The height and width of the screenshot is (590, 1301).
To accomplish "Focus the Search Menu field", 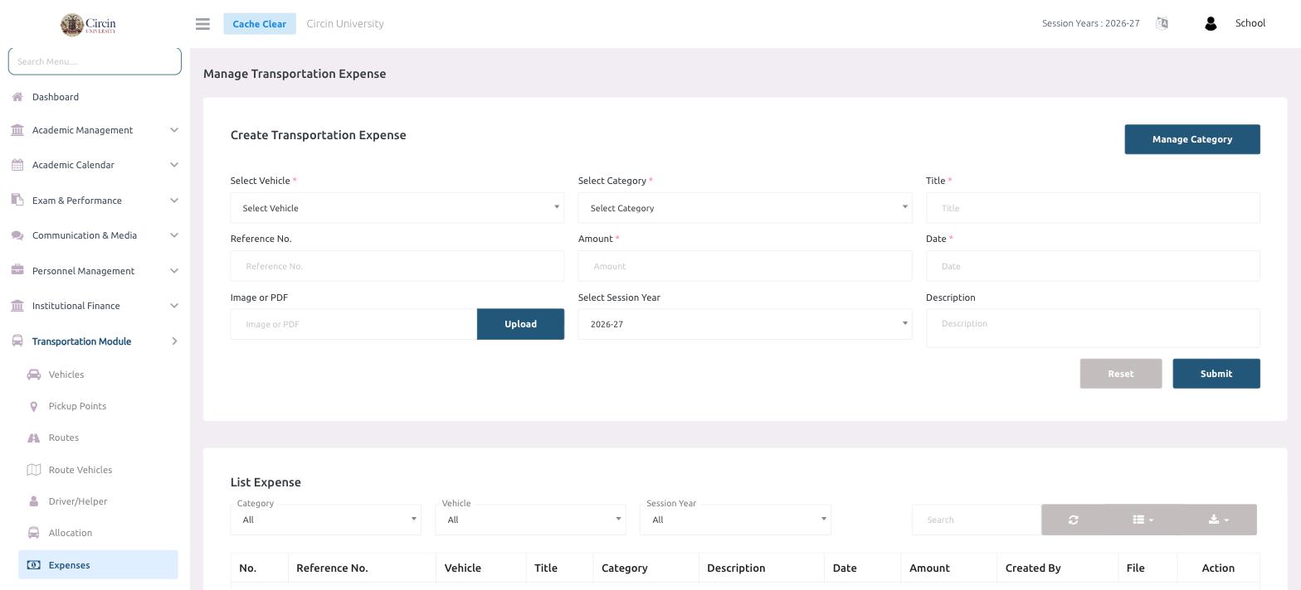I will click(95, 61).
